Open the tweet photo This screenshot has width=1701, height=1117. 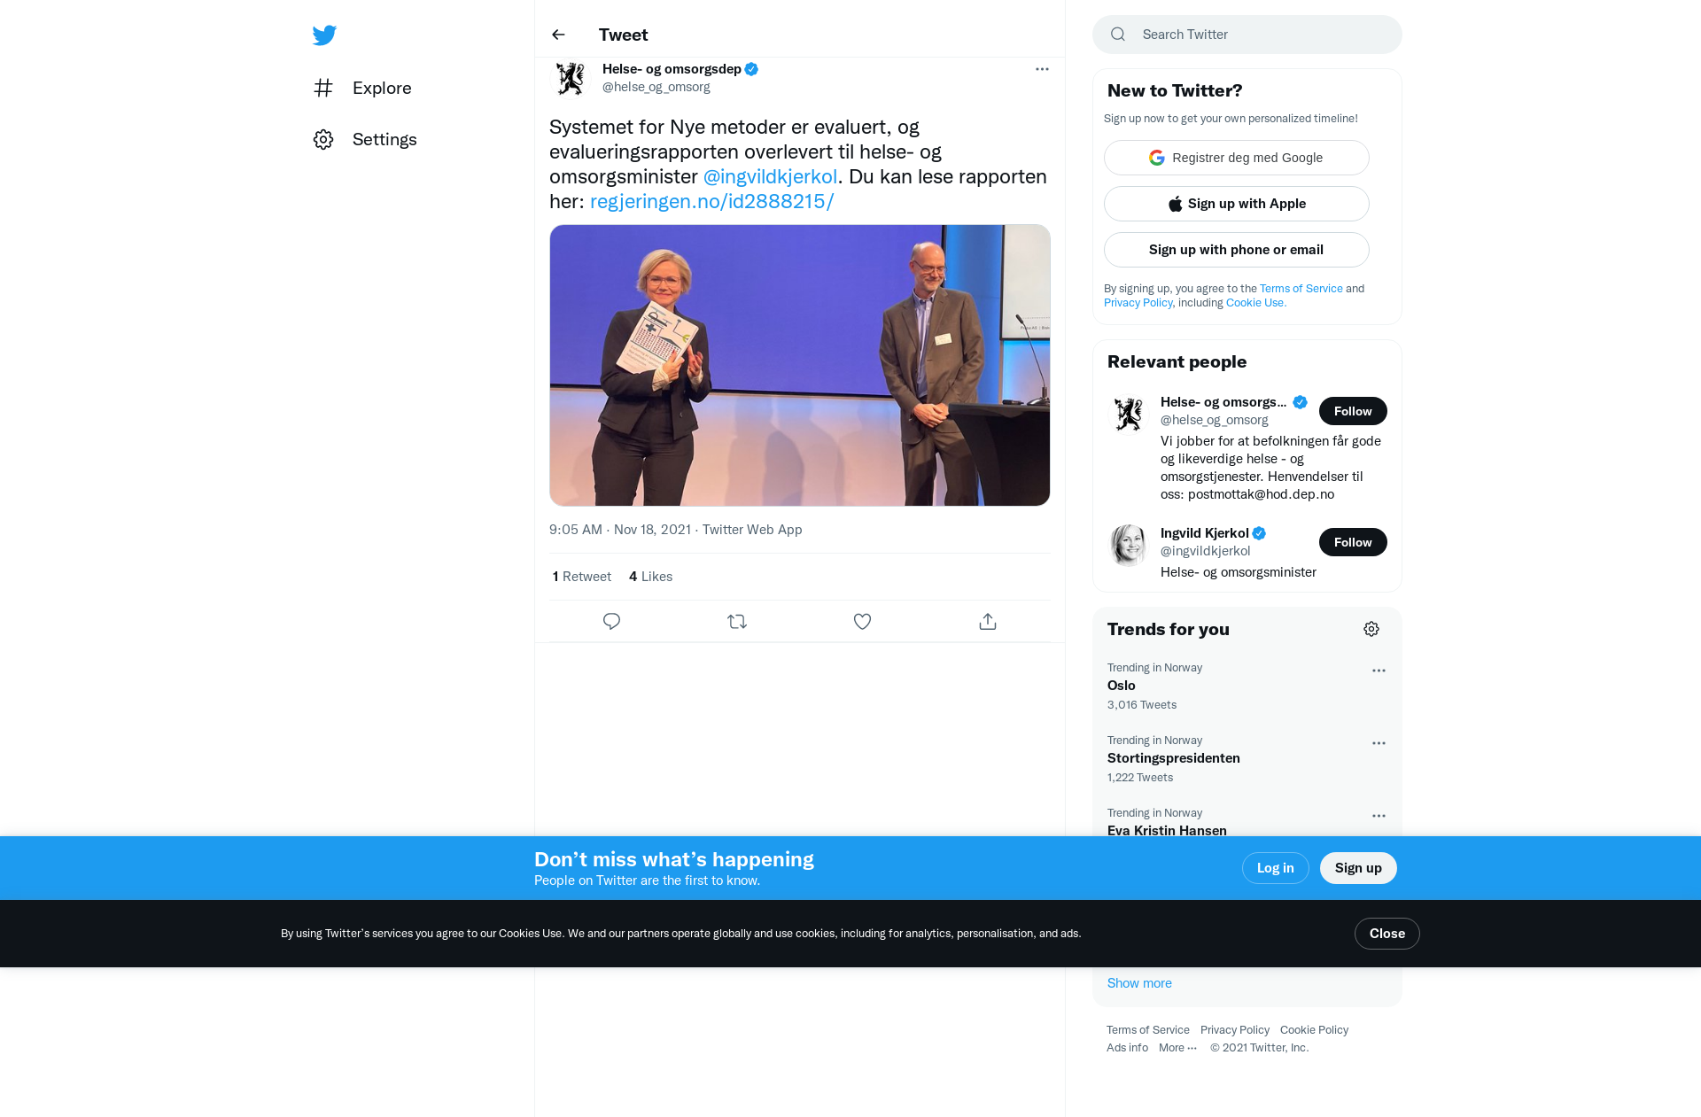coord(800,365)
